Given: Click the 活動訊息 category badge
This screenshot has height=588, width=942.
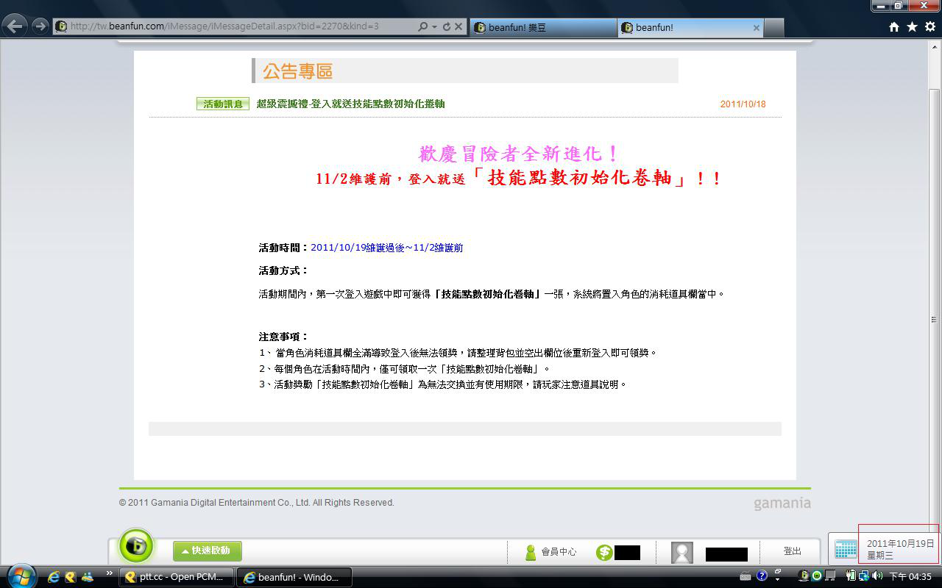Looking at the screenshot, I should pyautogui.click(x=223, y=104).
